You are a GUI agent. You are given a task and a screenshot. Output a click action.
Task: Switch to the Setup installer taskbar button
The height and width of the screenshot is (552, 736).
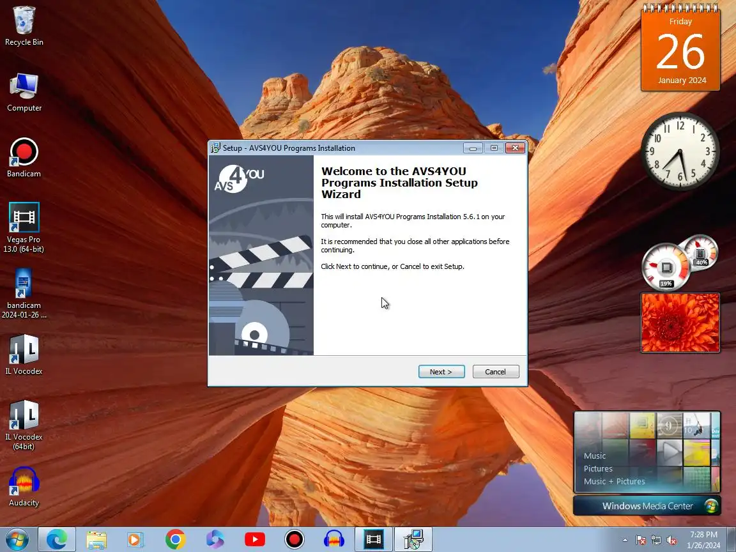coord(413,540)
